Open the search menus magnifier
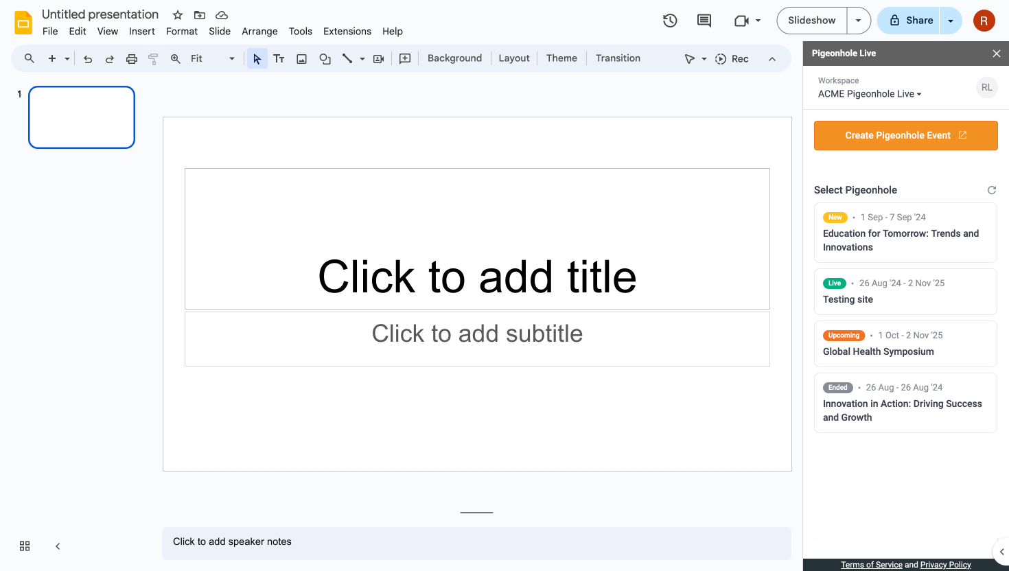1009x571 pixels. point(30,58)
